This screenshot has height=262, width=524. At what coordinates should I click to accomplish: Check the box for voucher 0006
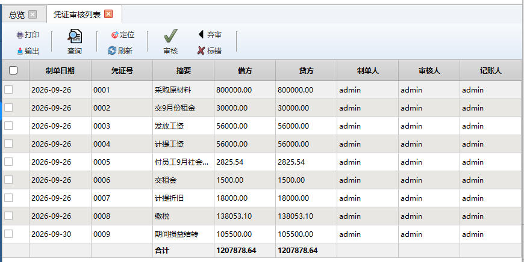(x=8, y=180)
